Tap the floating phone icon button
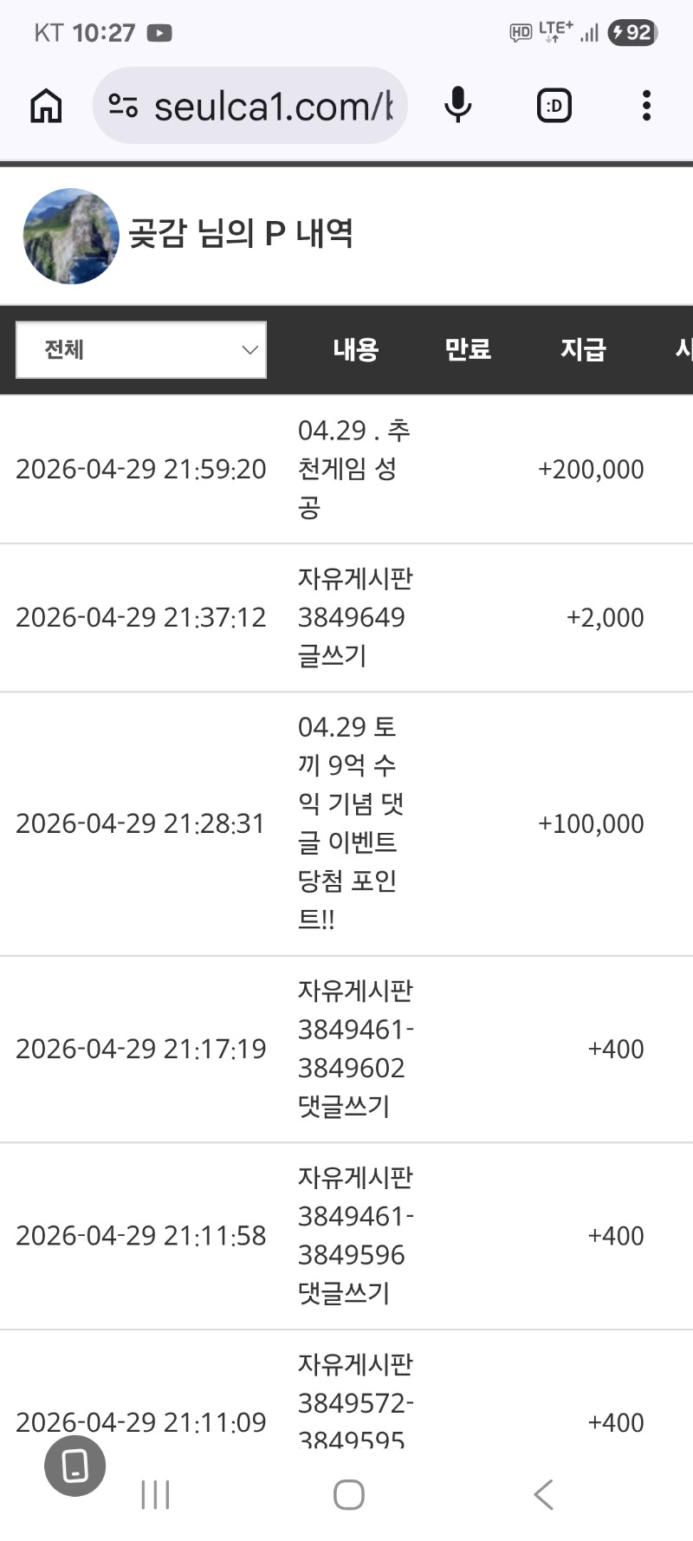 coord(75,1466)
